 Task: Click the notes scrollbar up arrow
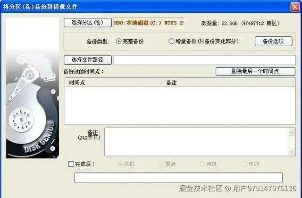coord(292,132)
